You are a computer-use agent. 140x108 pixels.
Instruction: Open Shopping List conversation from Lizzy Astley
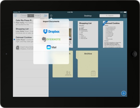tap(24, 31)
